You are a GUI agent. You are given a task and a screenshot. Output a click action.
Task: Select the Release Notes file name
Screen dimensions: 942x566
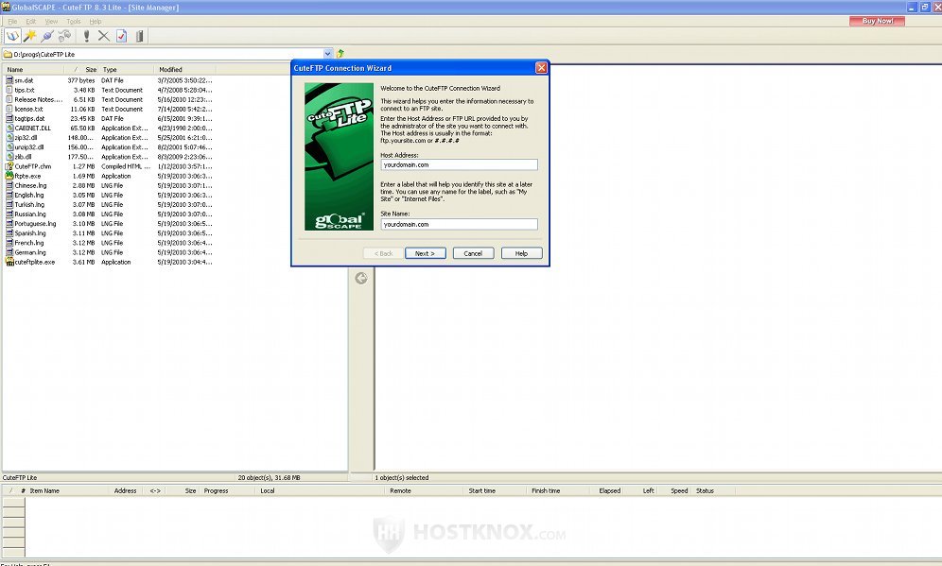[39, 99]
